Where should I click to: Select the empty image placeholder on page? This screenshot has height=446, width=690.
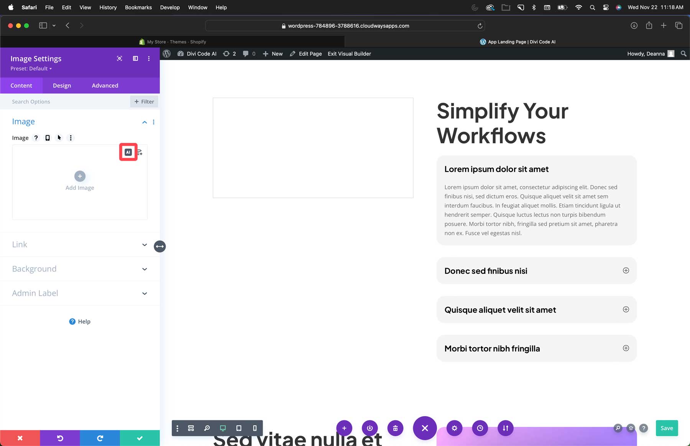[313, 148]
